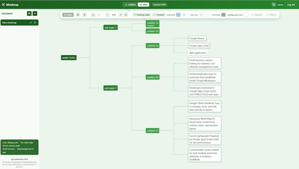Switch to the Outline view tab
This screenshot has height=169, width=299.
[130, 5]
